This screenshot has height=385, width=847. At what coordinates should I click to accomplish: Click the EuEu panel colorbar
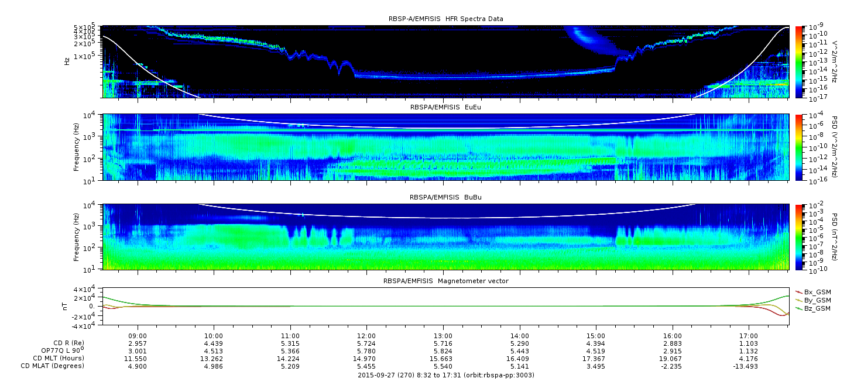point(800,147)
